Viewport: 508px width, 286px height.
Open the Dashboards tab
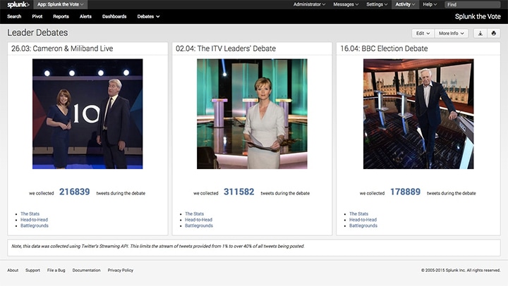click(114, 16)
